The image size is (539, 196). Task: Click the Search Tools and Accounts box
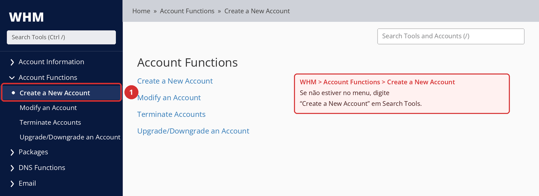[x=451, y=36]
